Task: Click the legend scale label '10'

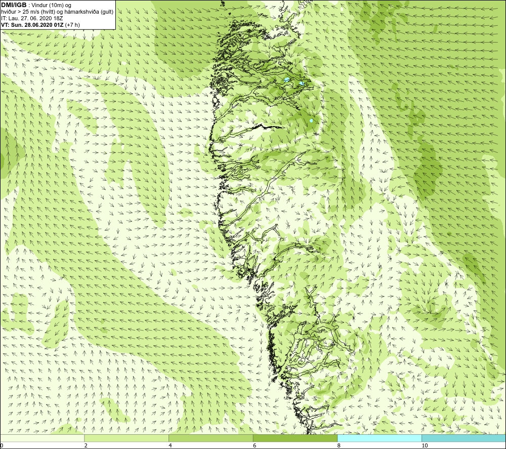Action: tap(425, 445)
